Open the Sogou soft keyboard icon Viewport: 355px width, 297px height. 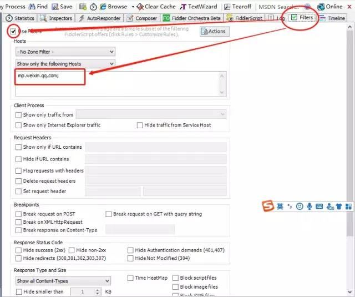319,207
